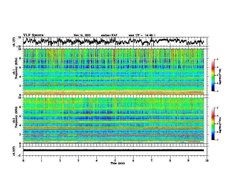Viewport: 233px width, 180px height.
Task: Click time axis tick label '6'
Action: pyautogui.click(x=134, y=161)
